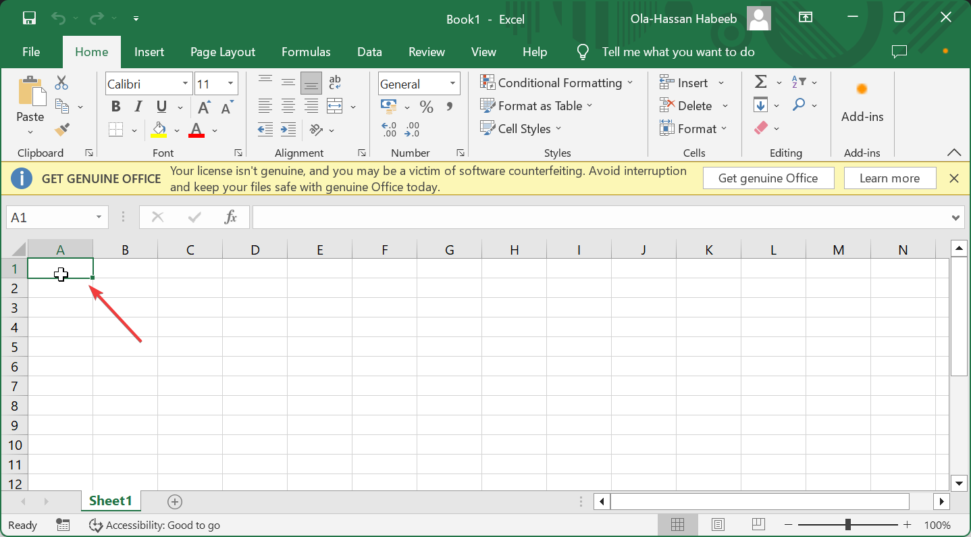The height and width of the screenshot is (537, 971).
Task: Click Decrease Decimal icon
Action: click(412, 129)
